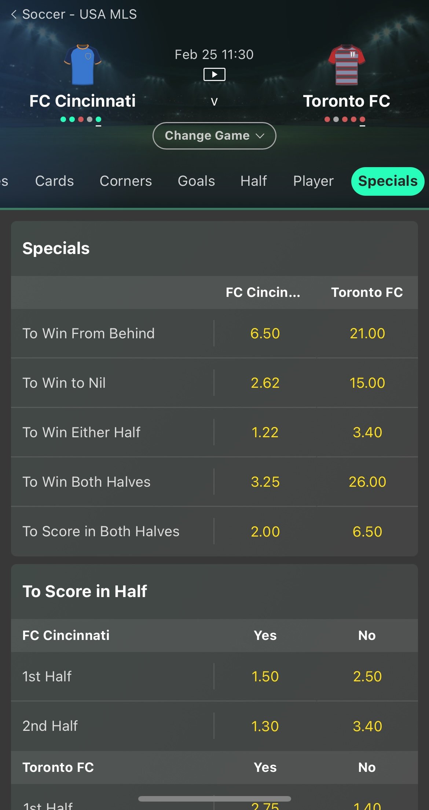
Task: Switch to the Corners tab
Action: click(x=125, y=181)
